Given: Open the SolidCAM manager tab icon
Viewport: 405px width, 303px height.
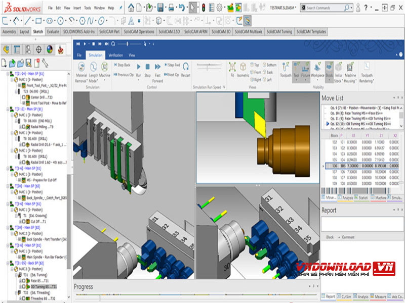Looking at the screenshot, I should [x=61, y=49].
